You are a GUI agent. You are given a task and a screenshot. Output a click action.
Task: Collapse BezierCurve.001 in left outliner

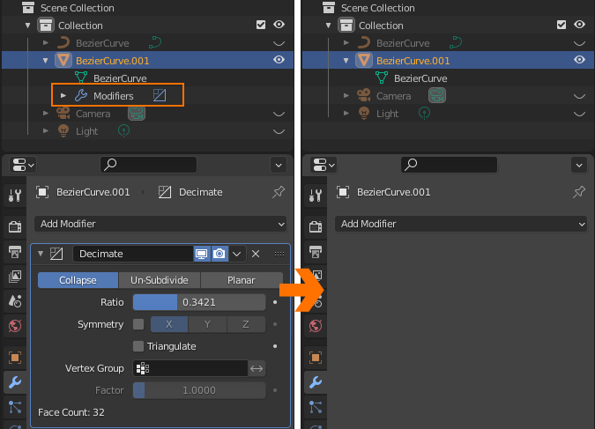[46, 60]
